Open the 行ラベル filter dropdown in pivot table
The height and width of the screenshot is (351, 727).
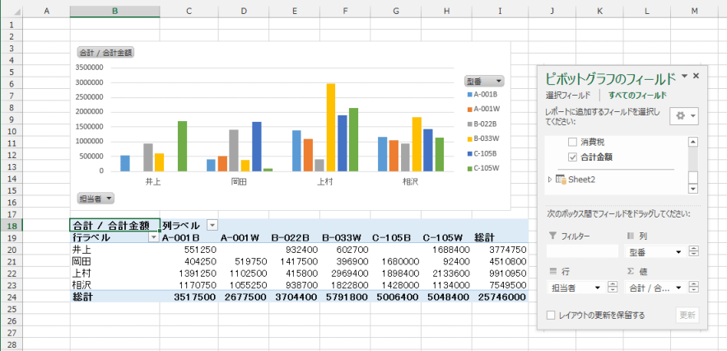pyautogui.click(x=152, y=236)
